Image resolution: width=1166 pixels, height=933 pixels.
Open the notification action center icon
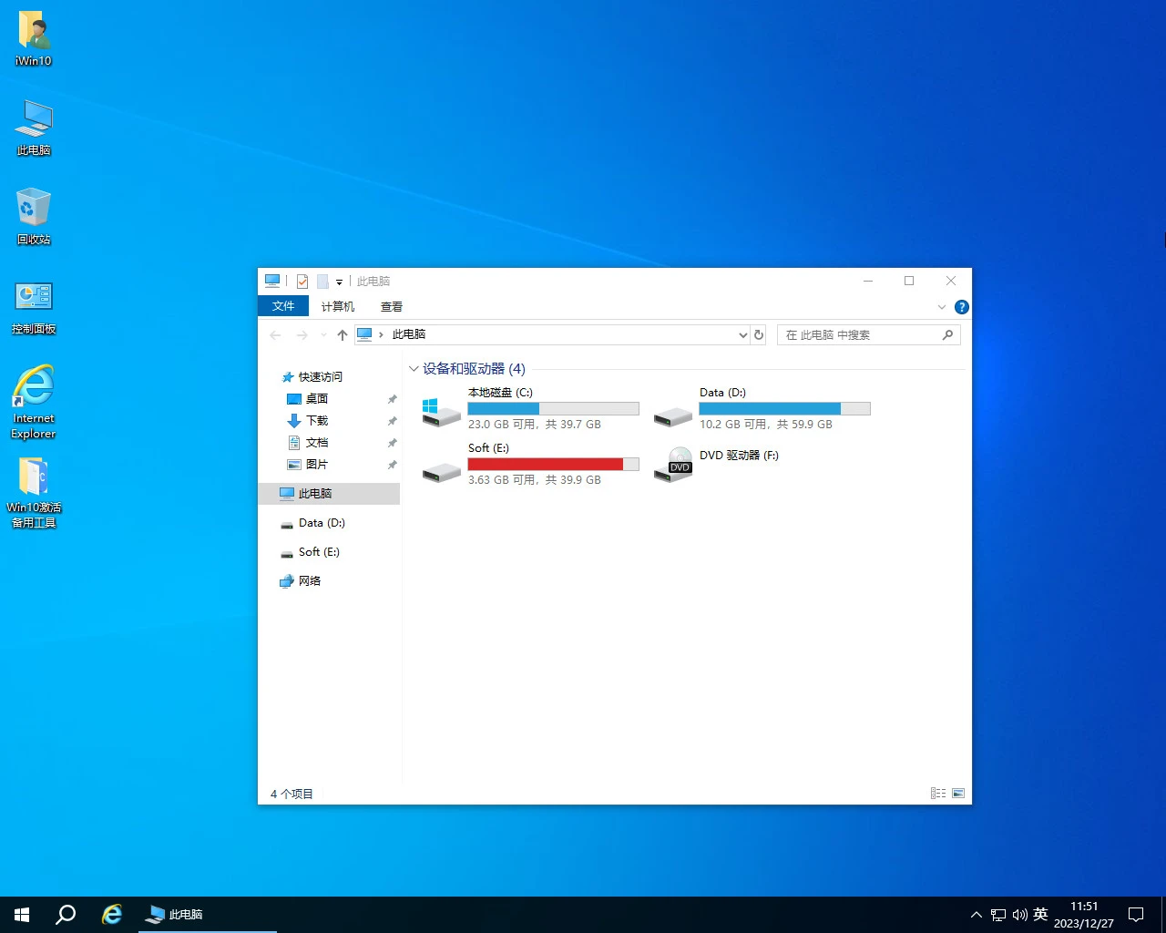pyautogui.click(x=1136, y=915)
